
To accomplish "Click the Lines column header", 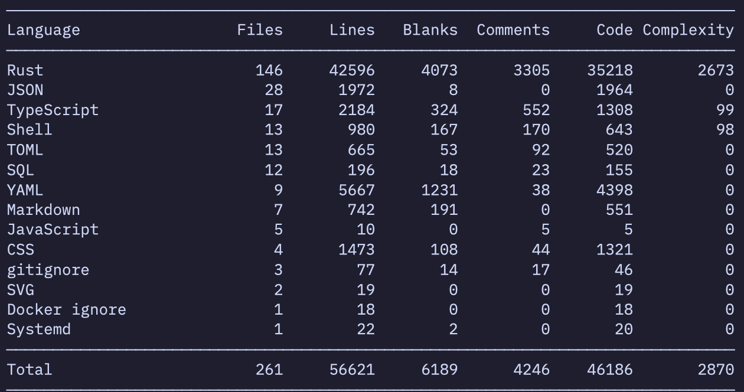I will [352, 30].
